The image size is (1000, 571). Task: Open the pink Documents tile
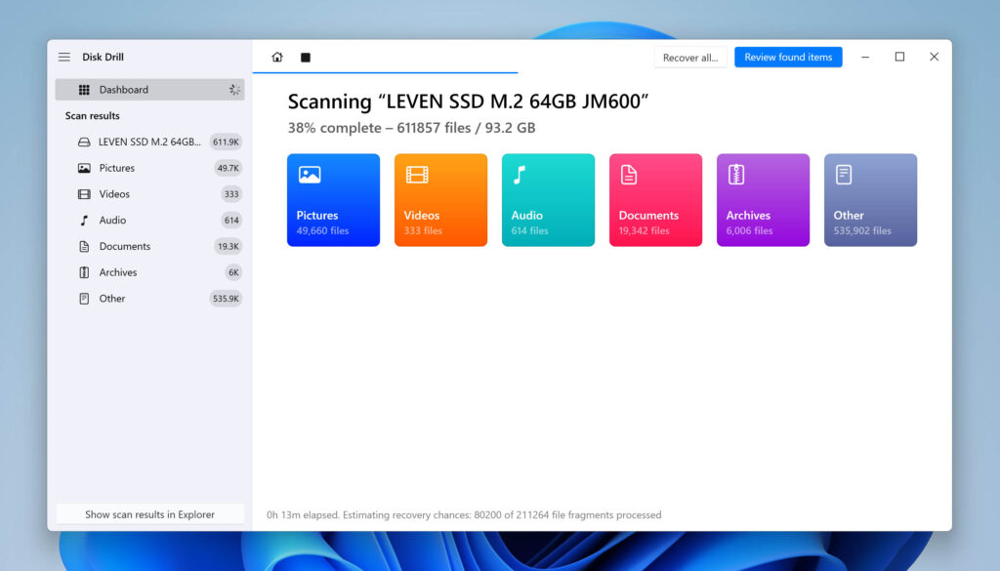tap(655, 200)
